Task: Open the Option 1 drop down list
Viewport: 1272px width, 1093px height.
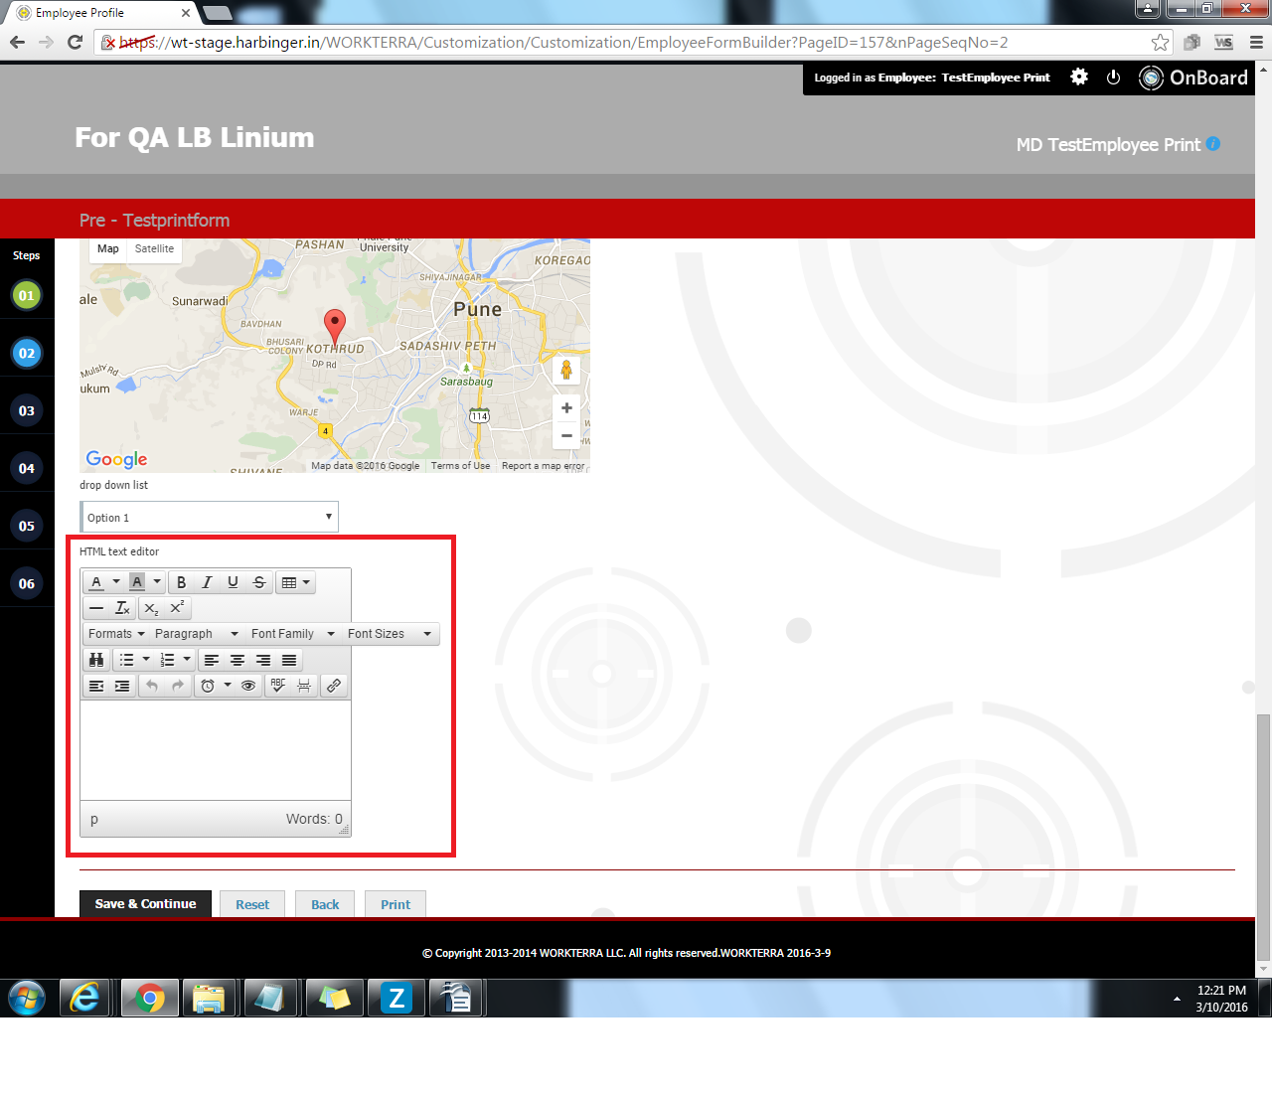Action: click(210, 517)
